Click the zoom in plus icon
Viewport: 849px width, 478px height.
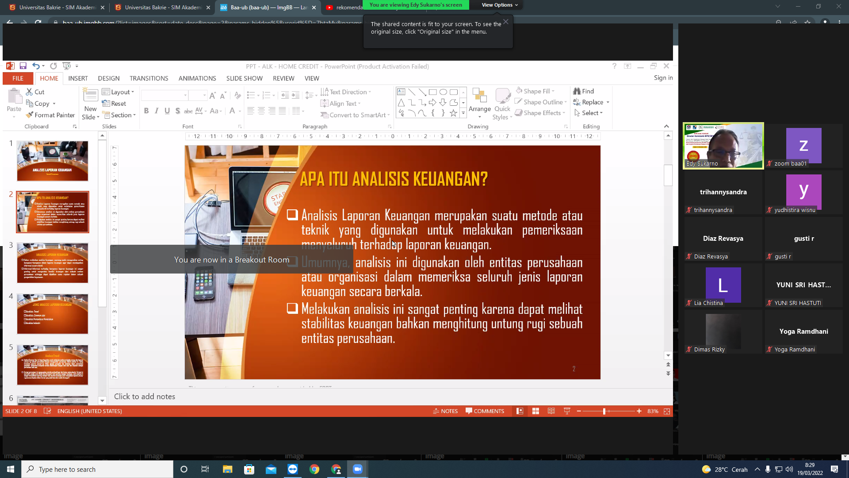pos(639,411)
